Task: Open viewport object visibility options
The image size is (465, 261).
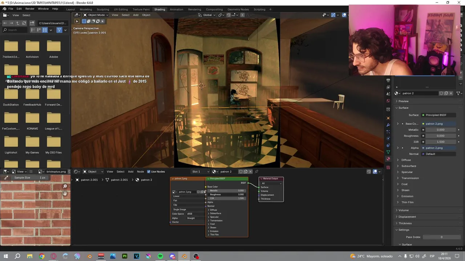Action: 325,15
